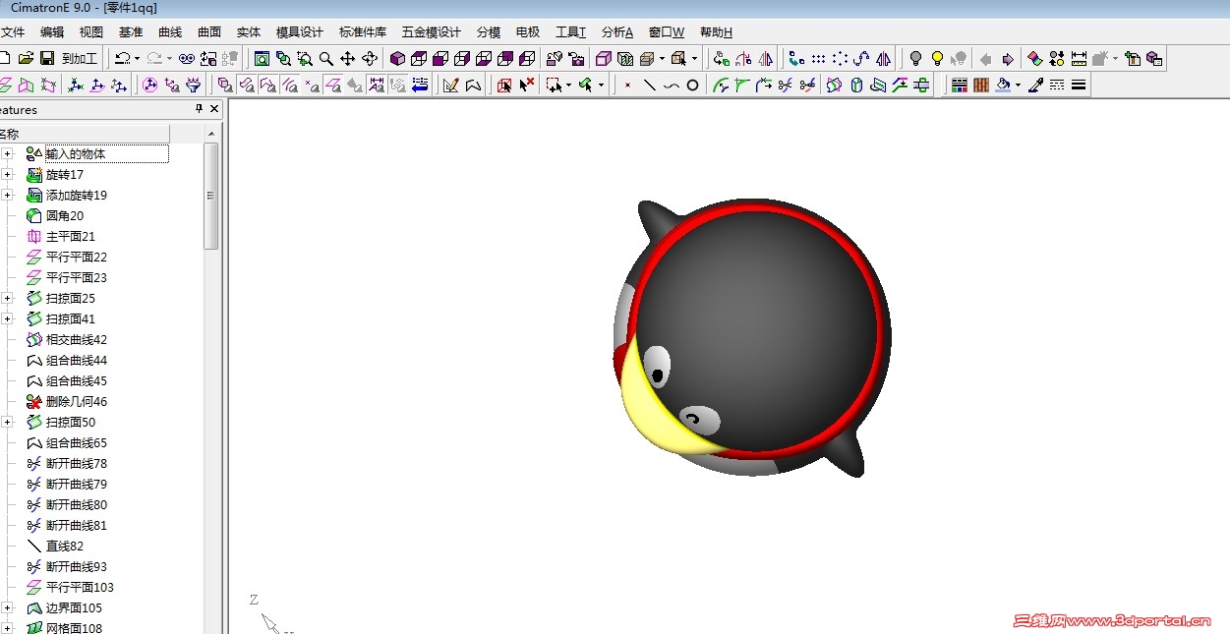Expand the 输入的物体 tree node
This screenshot has width=1230, height=634.
coord(7,154)
